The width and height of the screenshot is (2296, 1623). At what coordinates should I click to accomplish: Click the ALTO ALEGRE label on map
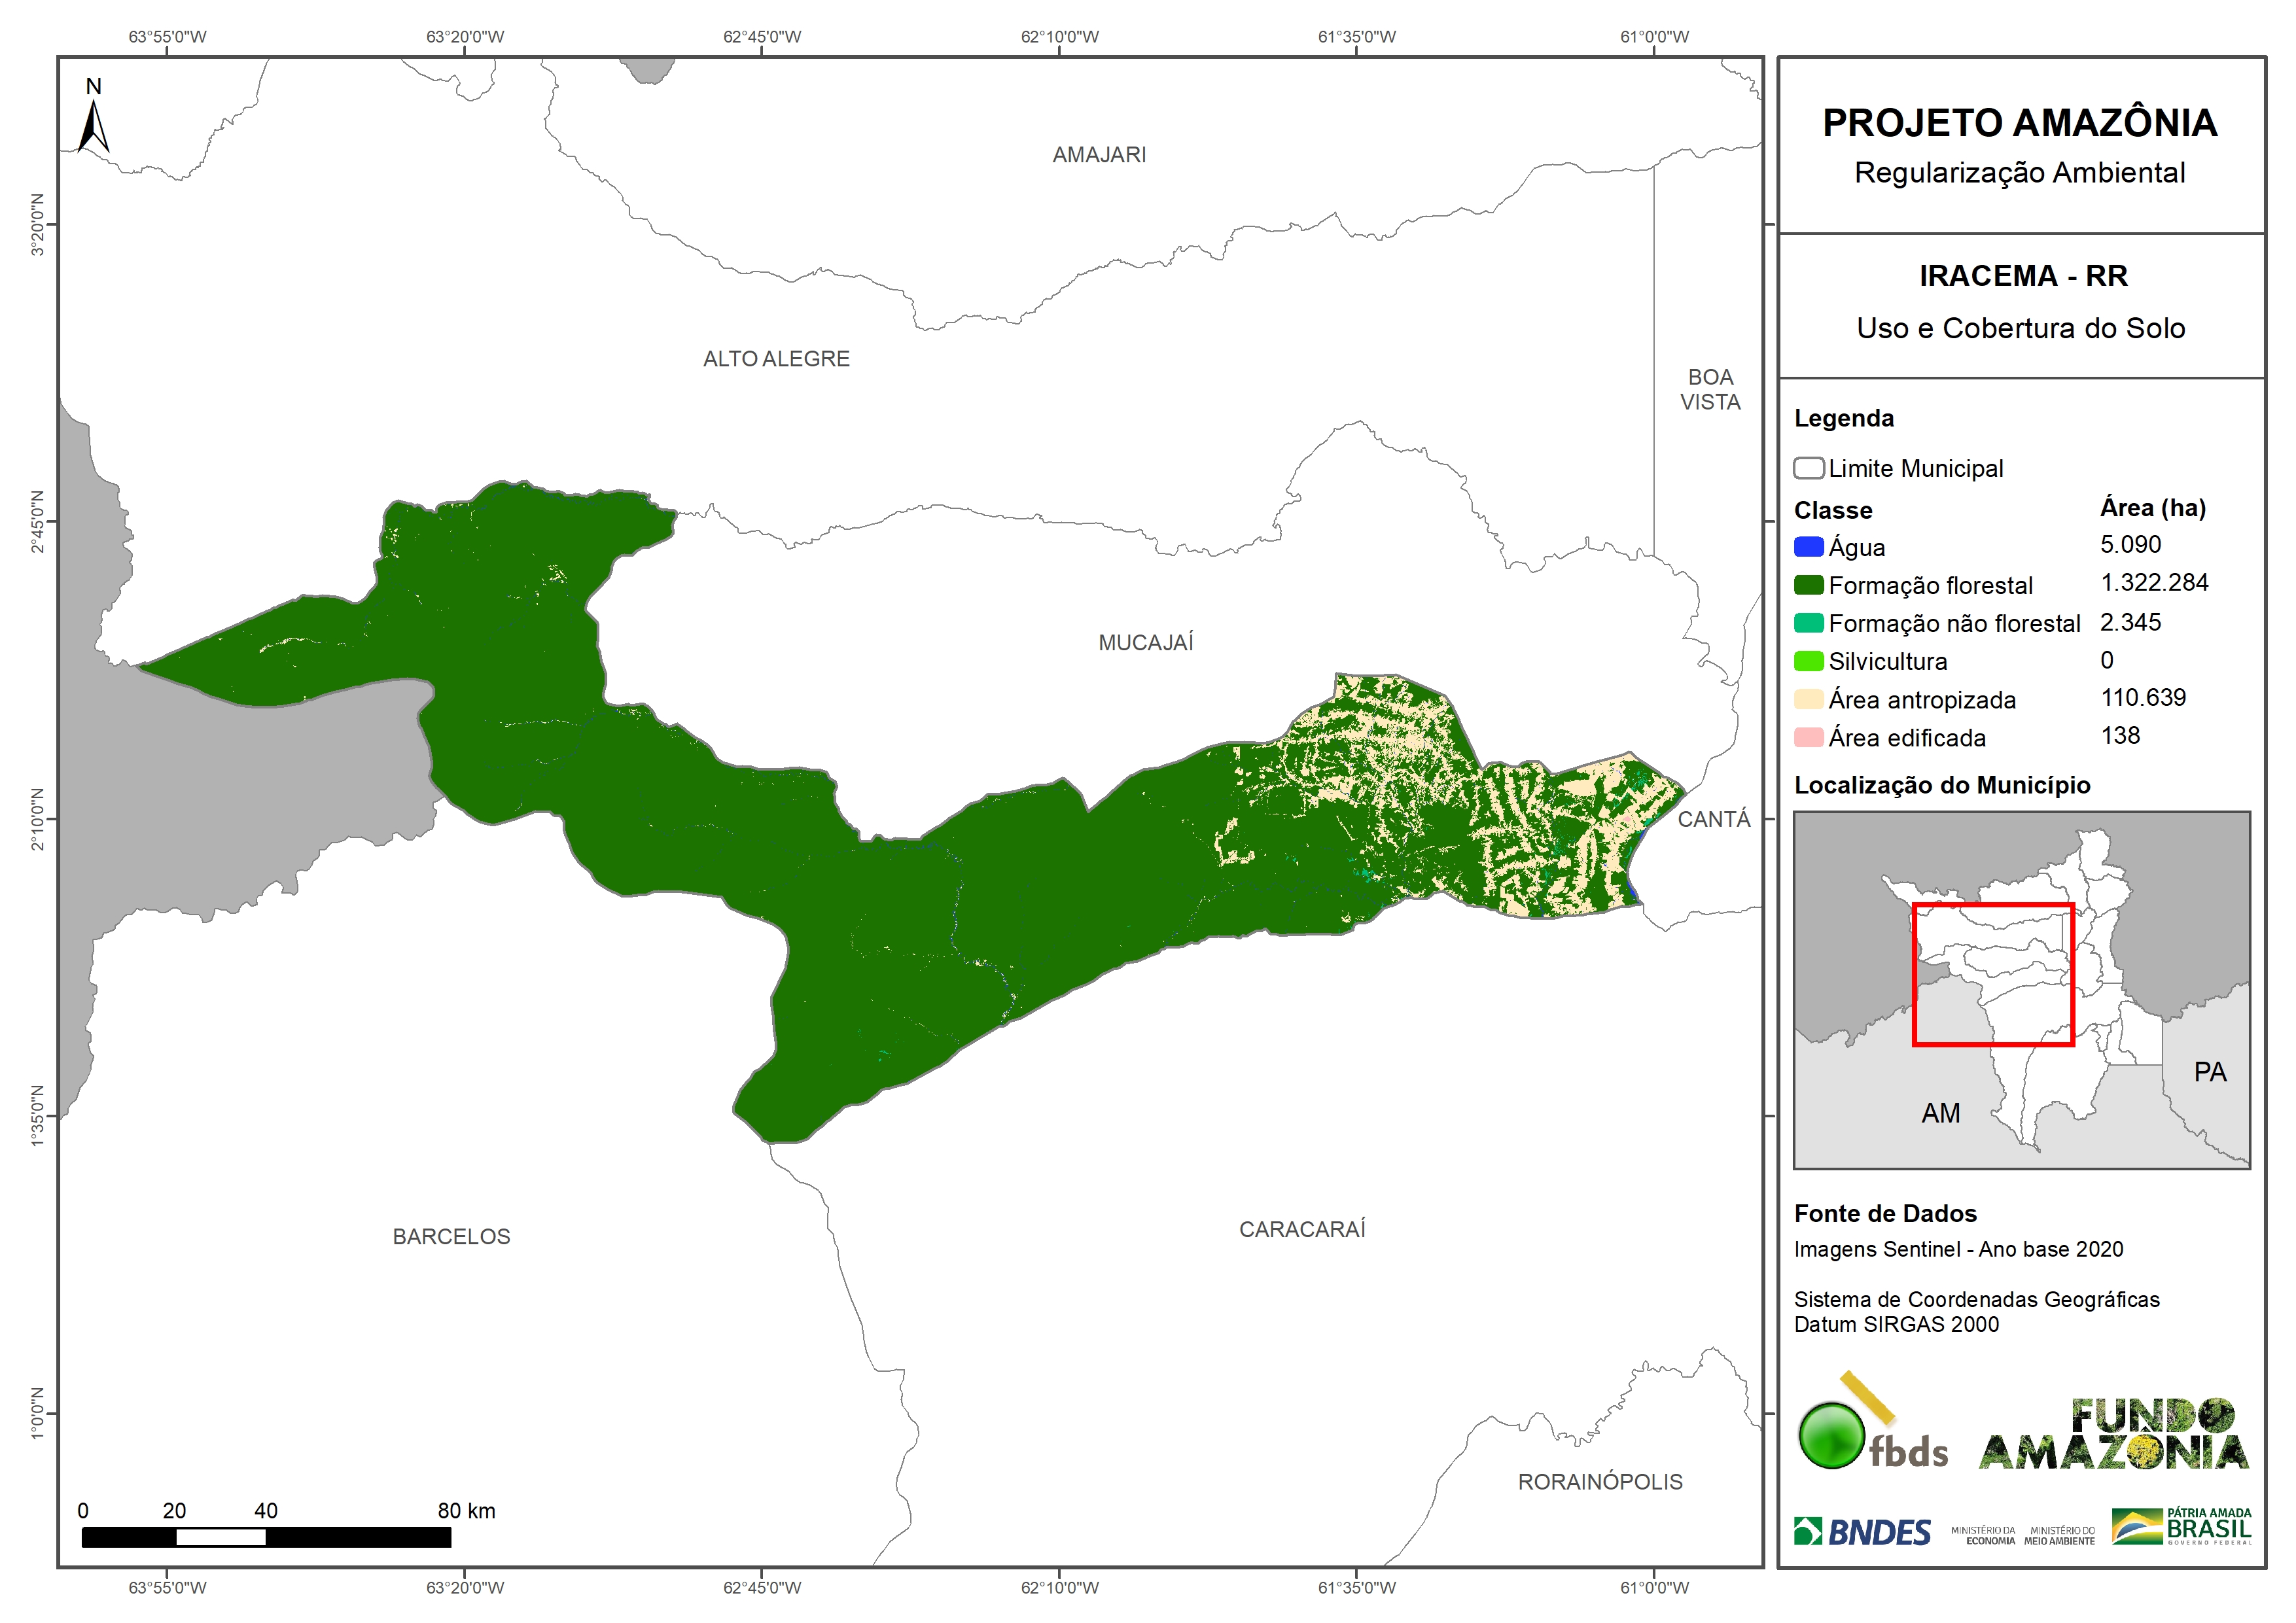(776, 359)
